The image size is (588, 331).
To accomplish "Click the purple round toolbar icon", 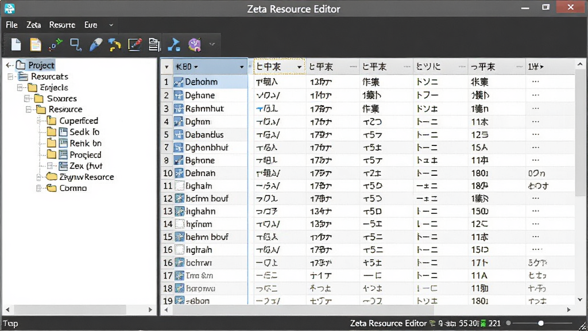I will point(195,45).
